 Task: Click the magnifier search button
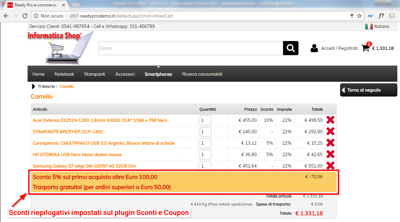pos(290,48)
